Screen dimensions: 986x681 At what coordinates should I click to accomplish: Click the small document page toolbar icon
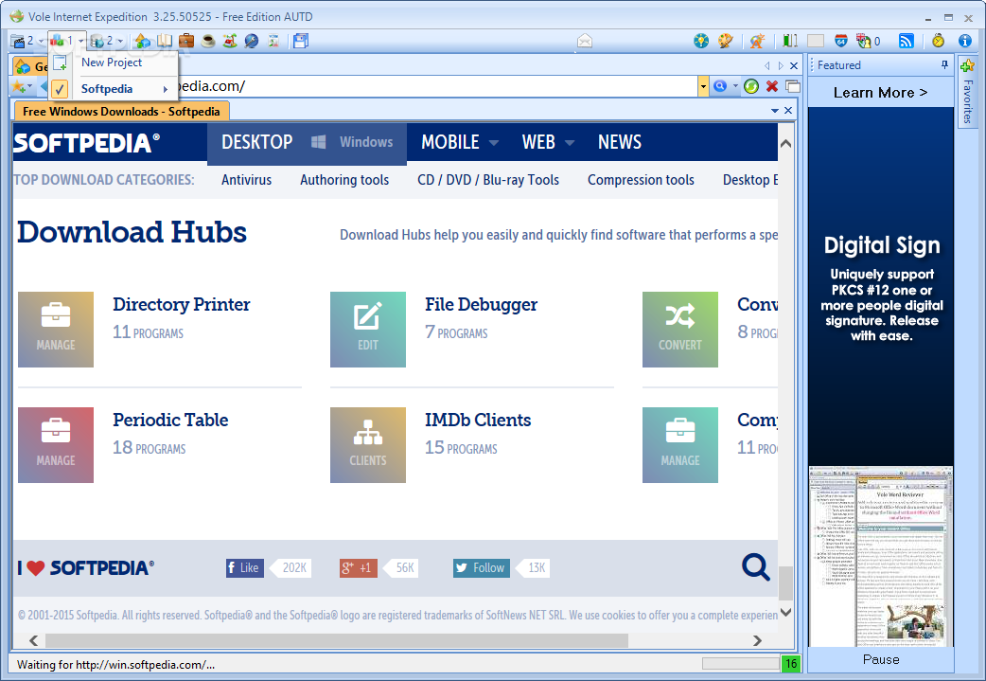273,41
